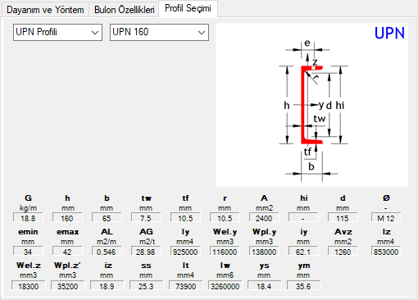Select the Profil Seçimi tab

188,8
